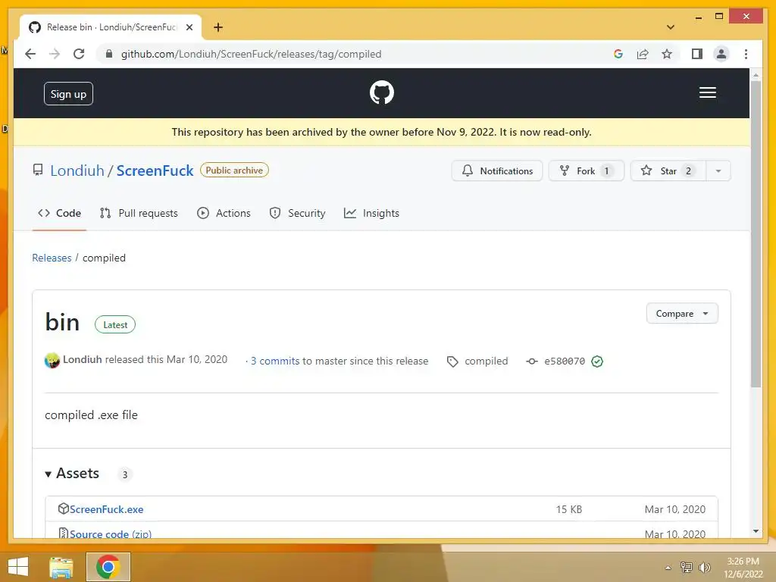776x582 pixels.
Task: Click the page scrollbar up arrow
Action: pos(756,75)
